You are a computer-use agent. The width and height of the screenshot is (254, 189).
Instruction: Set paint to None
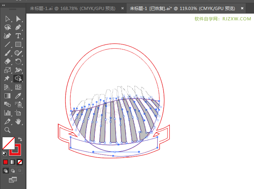pyautogui.click(x=20, y=162)
